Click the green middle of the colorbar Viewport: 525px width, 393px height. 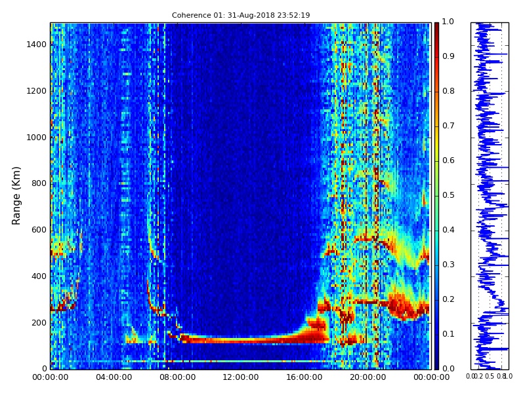pyautogui.click(x=436, y=196)
